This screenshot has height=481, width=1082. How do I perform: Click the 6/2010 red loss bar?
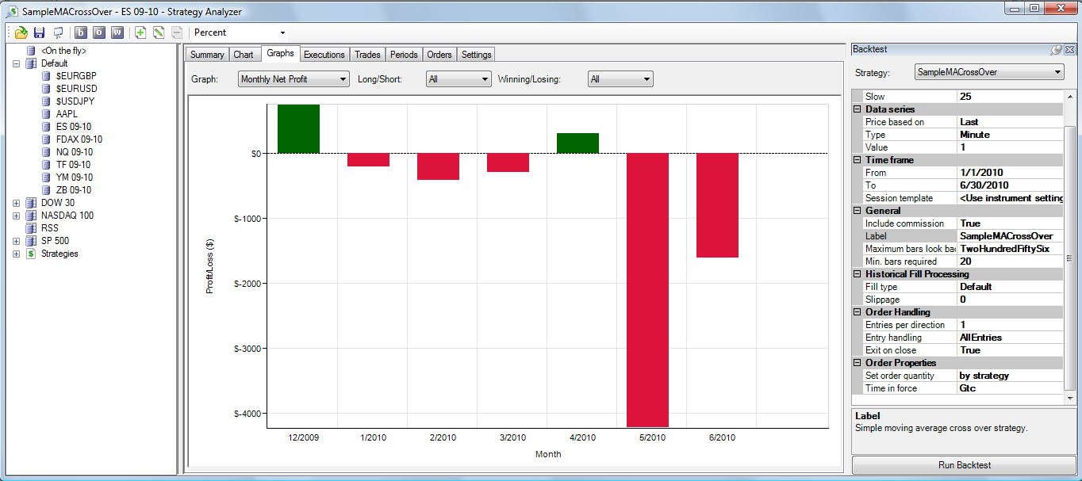click(718, 205)
